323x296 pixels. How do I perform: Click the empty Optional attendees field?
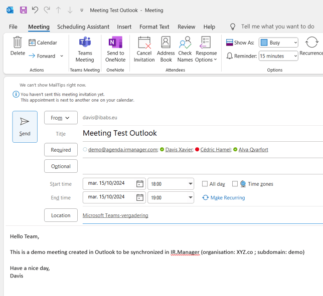(203, 166)
